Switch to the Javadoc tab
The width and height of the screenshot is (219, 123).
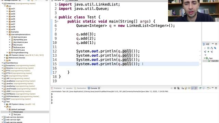[68, 88]
